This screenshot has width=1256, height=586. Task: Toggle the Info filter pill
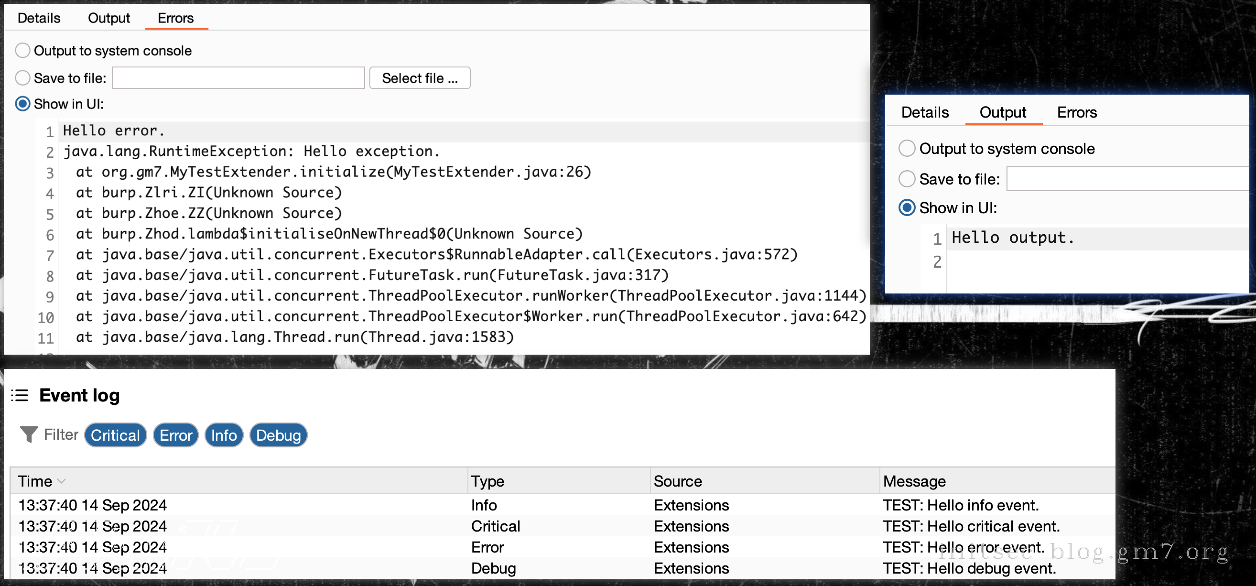pos(224,435)
